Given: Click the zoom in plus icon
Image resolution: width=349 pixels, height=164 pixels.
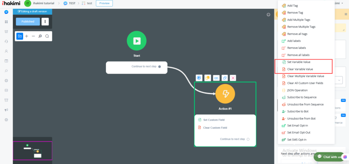Looking at the screenshot, I should tap(27, 36).
